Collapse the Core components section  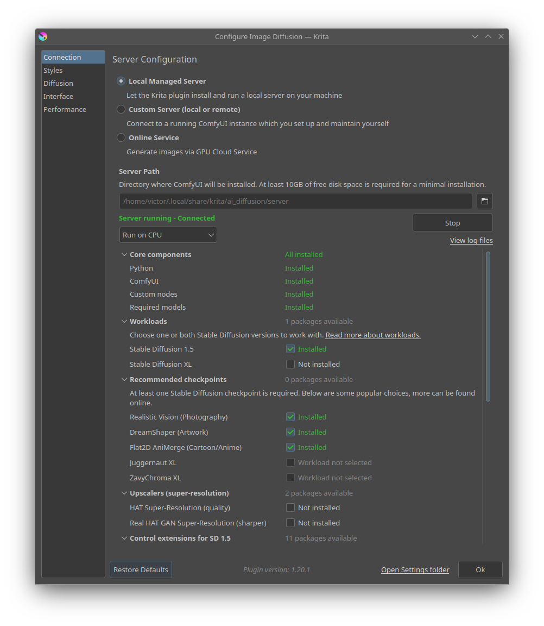pyautogui.click(x=124, y=254)
